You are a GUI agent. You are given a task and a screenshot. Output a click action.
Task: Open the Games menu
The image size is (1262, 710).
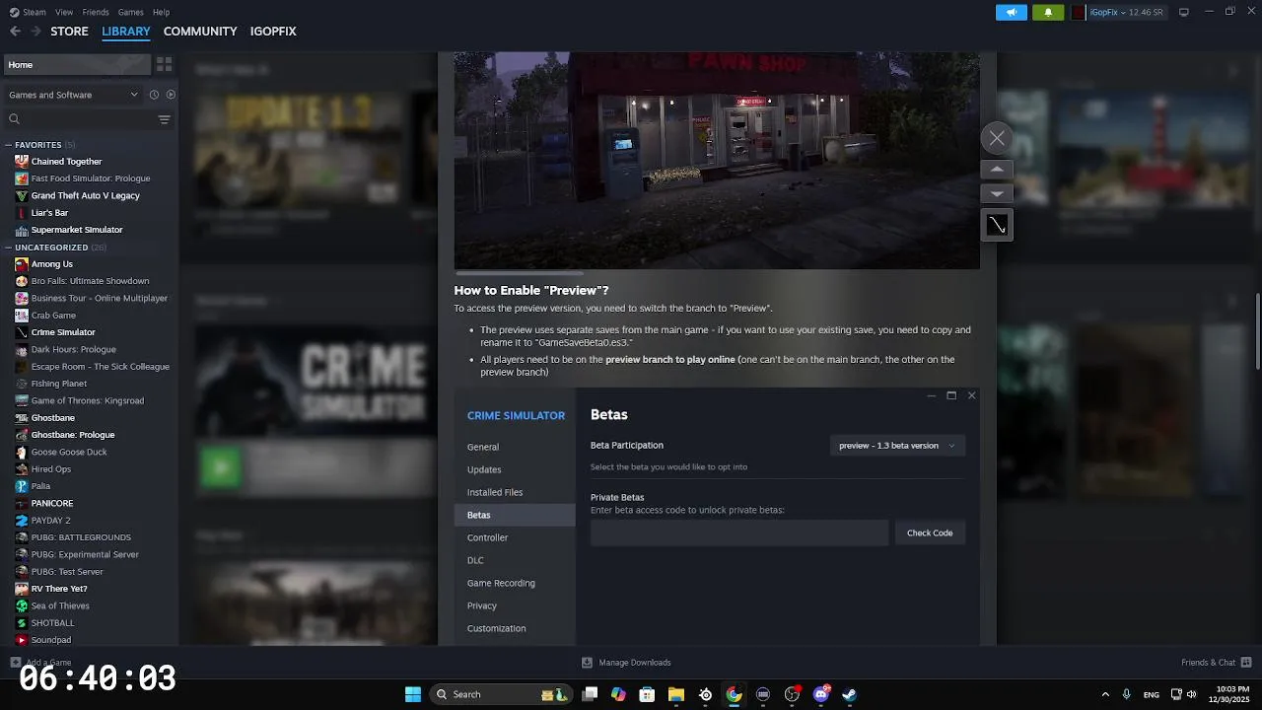click(130, 12)
